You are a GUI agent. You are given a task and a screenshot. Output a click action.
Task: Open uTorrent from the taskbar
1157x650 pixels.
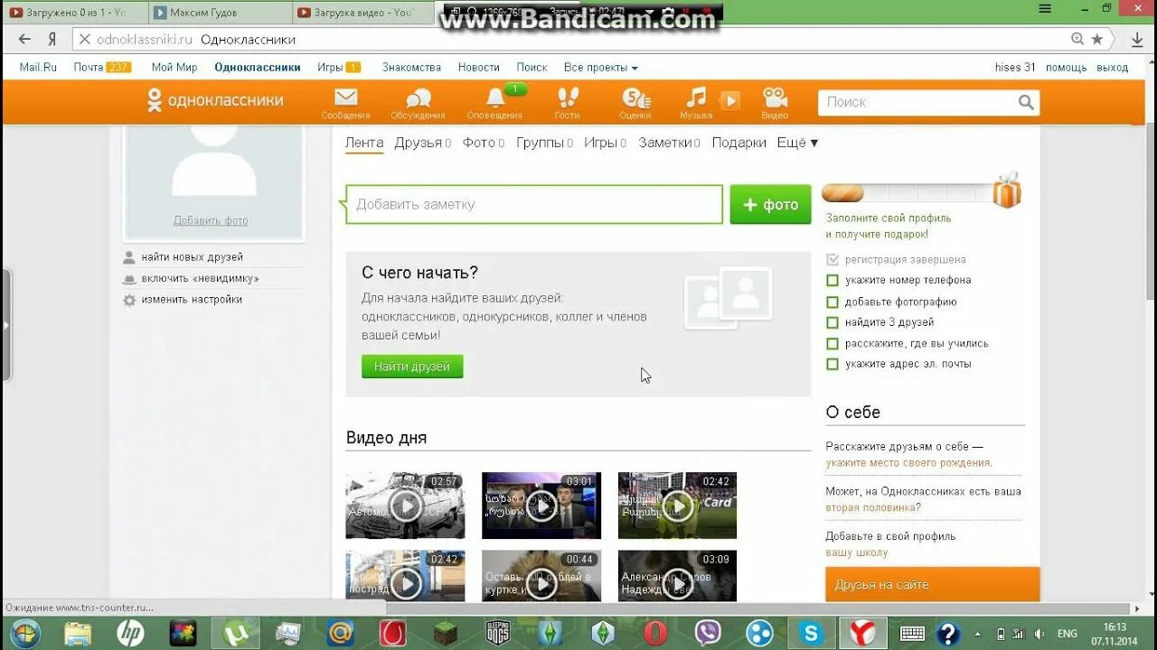(x=236, y=633)
